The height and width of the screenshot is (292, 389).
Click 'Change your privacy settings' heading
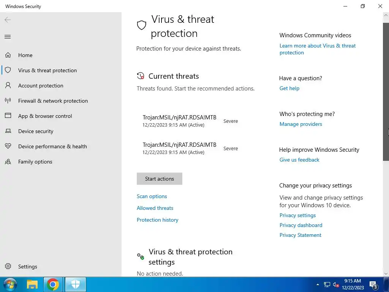coord(315,186)
